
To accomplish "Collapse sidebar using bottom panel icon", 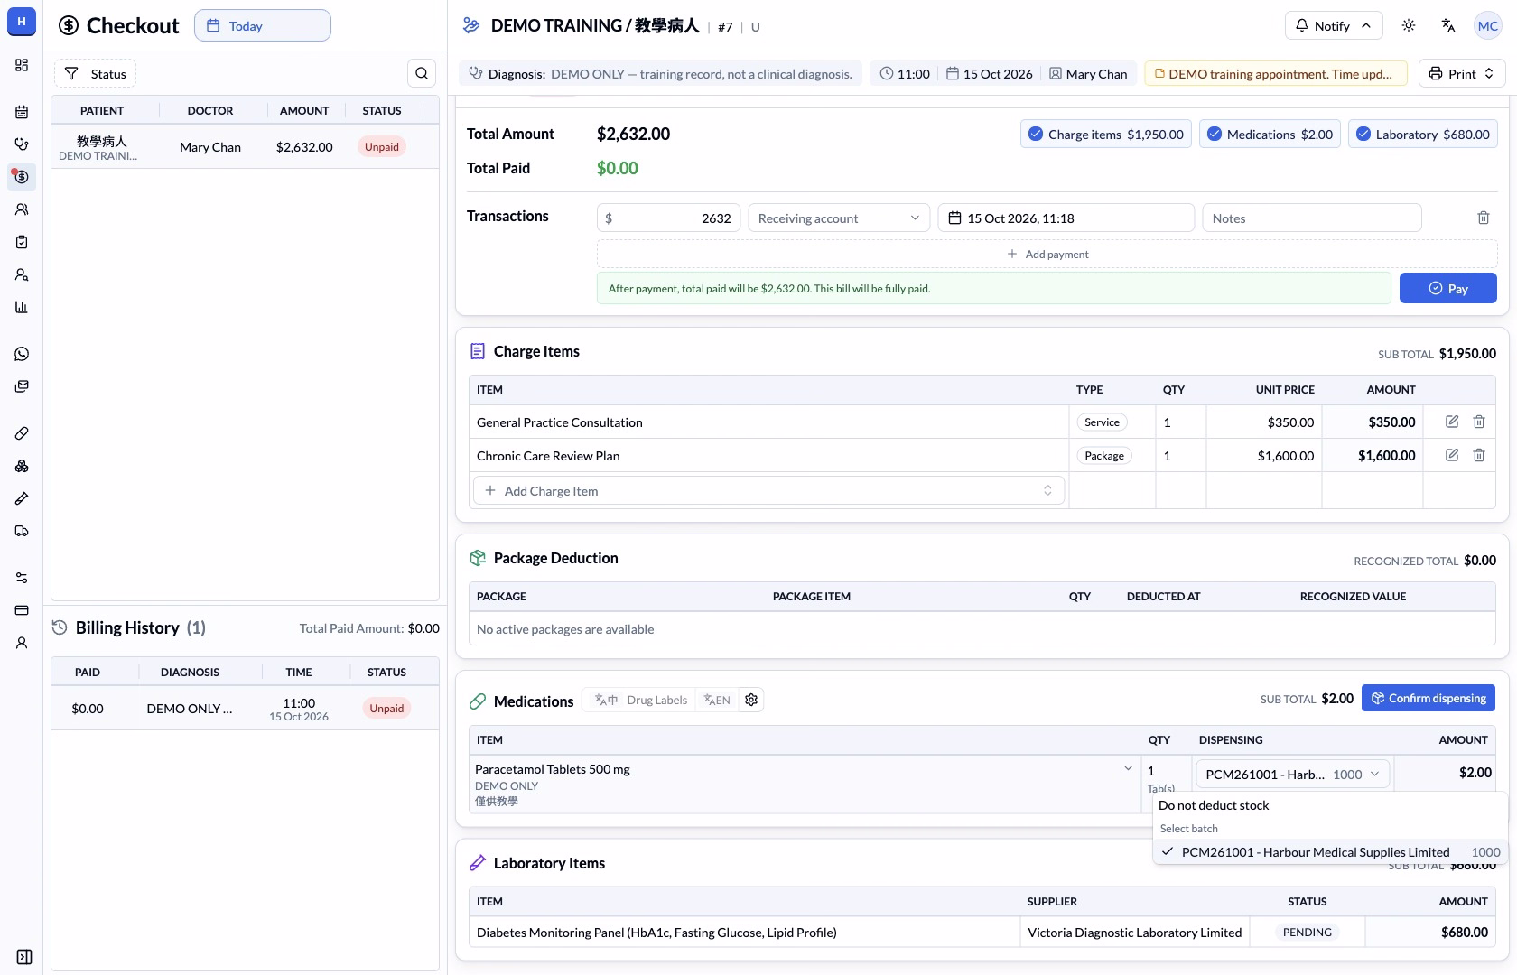I will [24, 957].
